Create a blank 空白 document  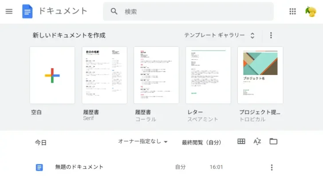52,75
